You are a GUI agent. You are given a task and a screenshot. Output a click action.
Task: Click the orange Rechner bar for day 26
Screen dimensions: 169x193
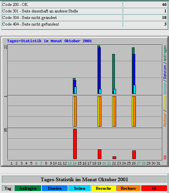[x=135, y=112]
